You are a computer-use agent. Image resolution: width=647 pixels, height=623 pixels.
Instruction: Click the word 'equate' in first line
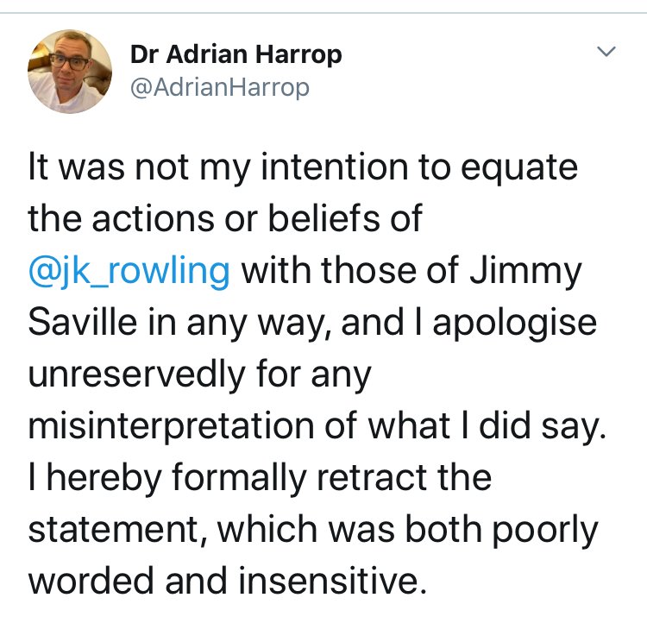coord(519,169)
